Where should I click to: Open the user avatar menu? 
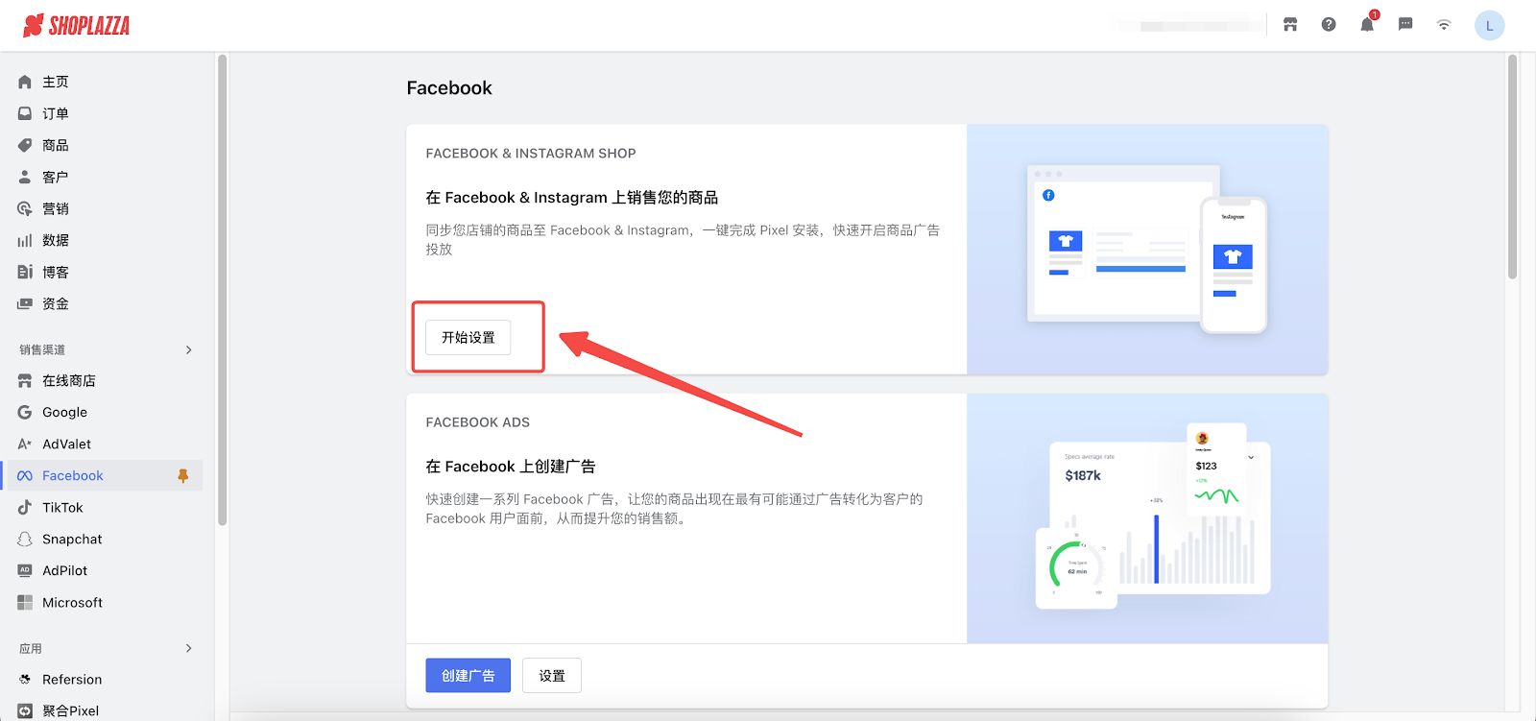pos(1489,26)
